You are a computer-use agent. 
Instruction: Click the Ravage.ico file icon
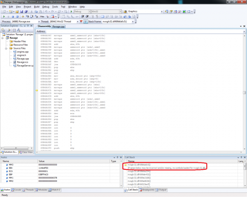point(14,62)
